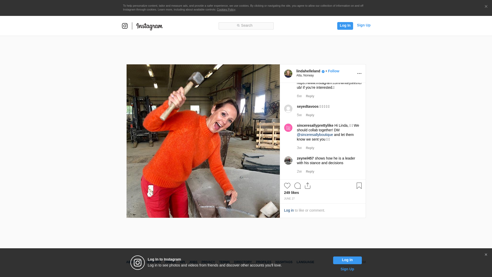
Task: Open the @sinceresallyboutique mention
Action: click(x=315, y=135)
